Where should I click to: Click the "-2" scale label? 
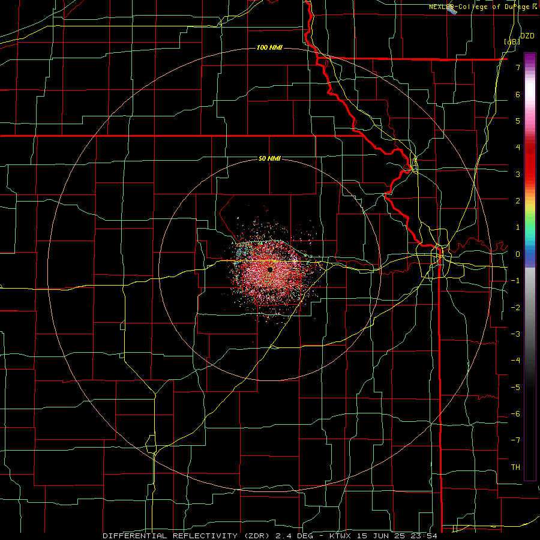(x=515, y=308)
